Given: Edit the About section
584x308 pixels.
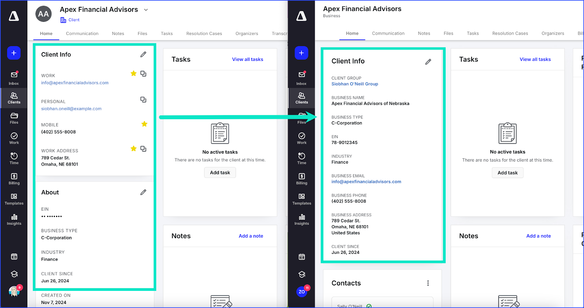Looking at the screenshot, I should point(143,192).
